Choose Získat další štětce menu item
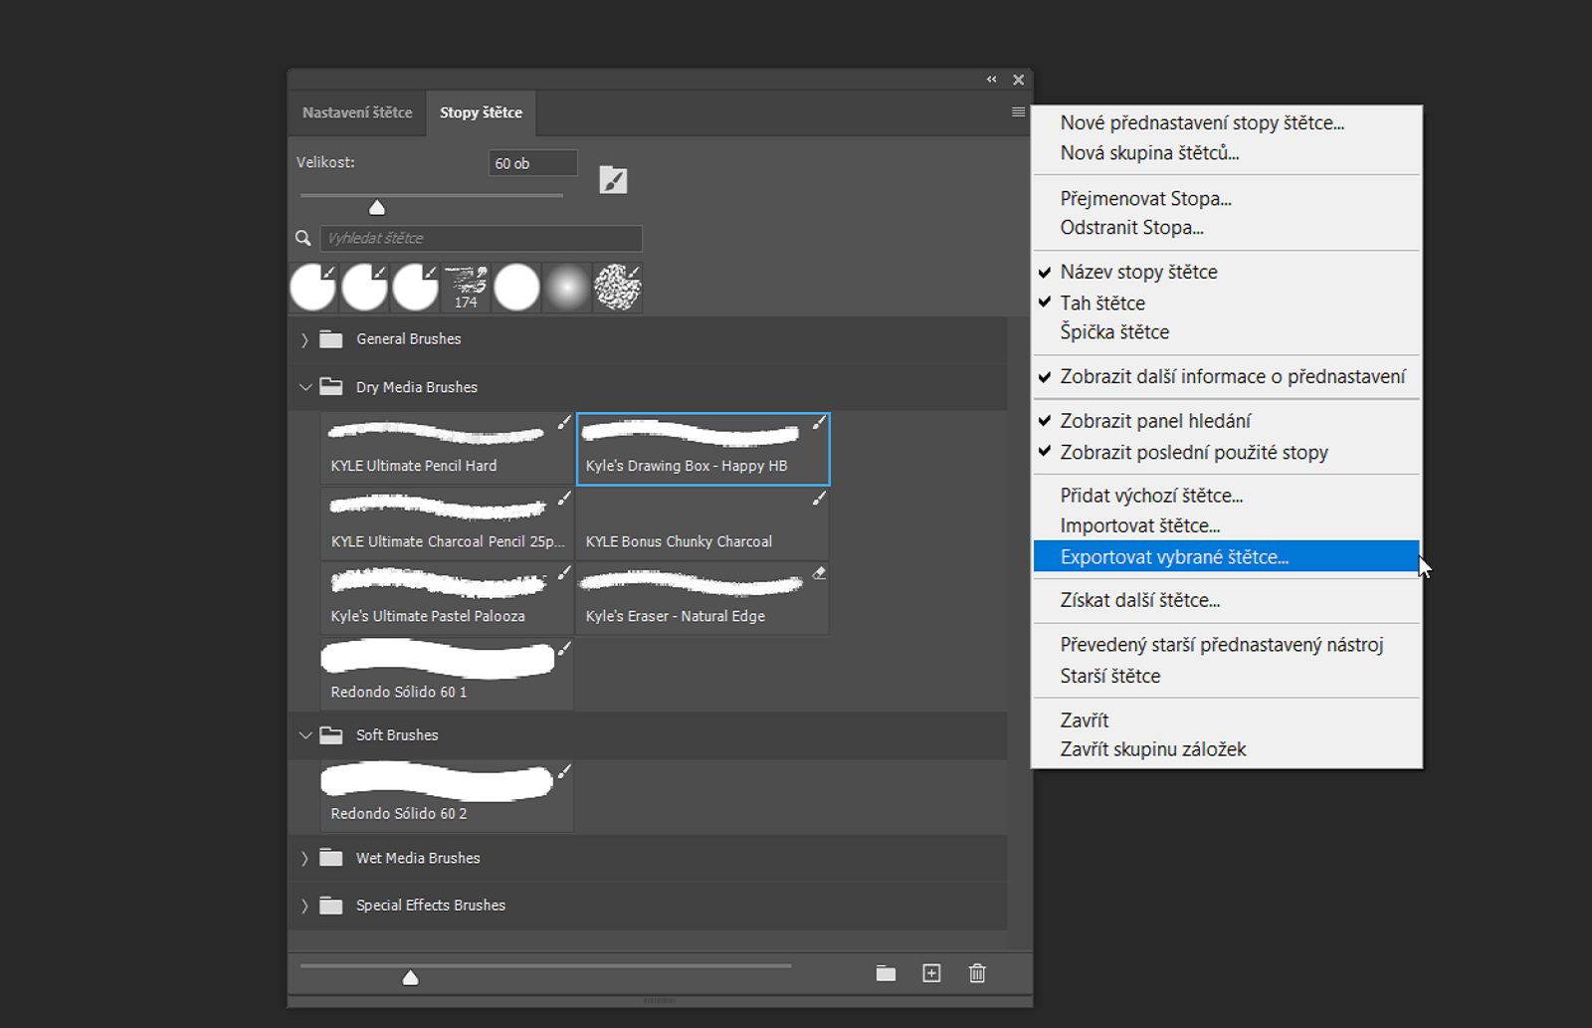This screenshot has width=1592, height=1028. tap(1226, 600)
